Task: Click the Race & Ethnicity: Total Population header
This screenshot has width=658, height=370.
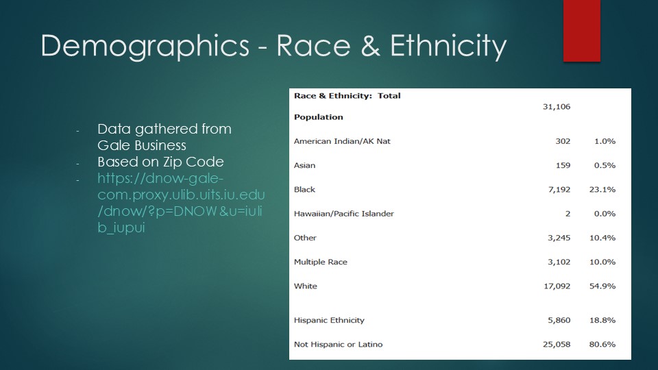Action: pyautogui.click(x=347, y=106)
